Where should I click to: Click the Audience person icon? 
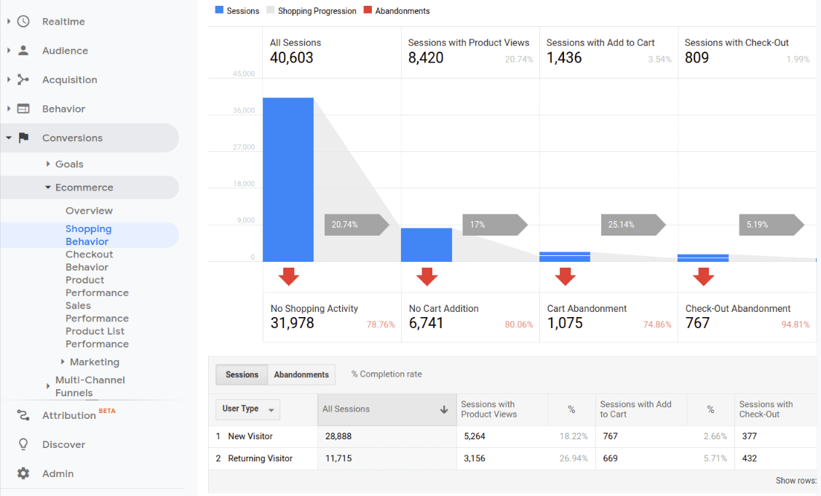point(23,51)
